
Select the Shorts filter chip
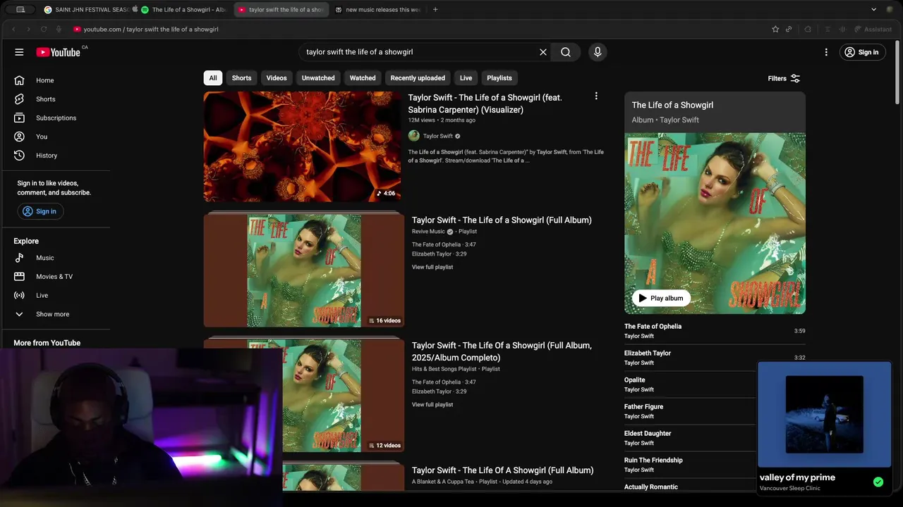[x=241, y=78]
